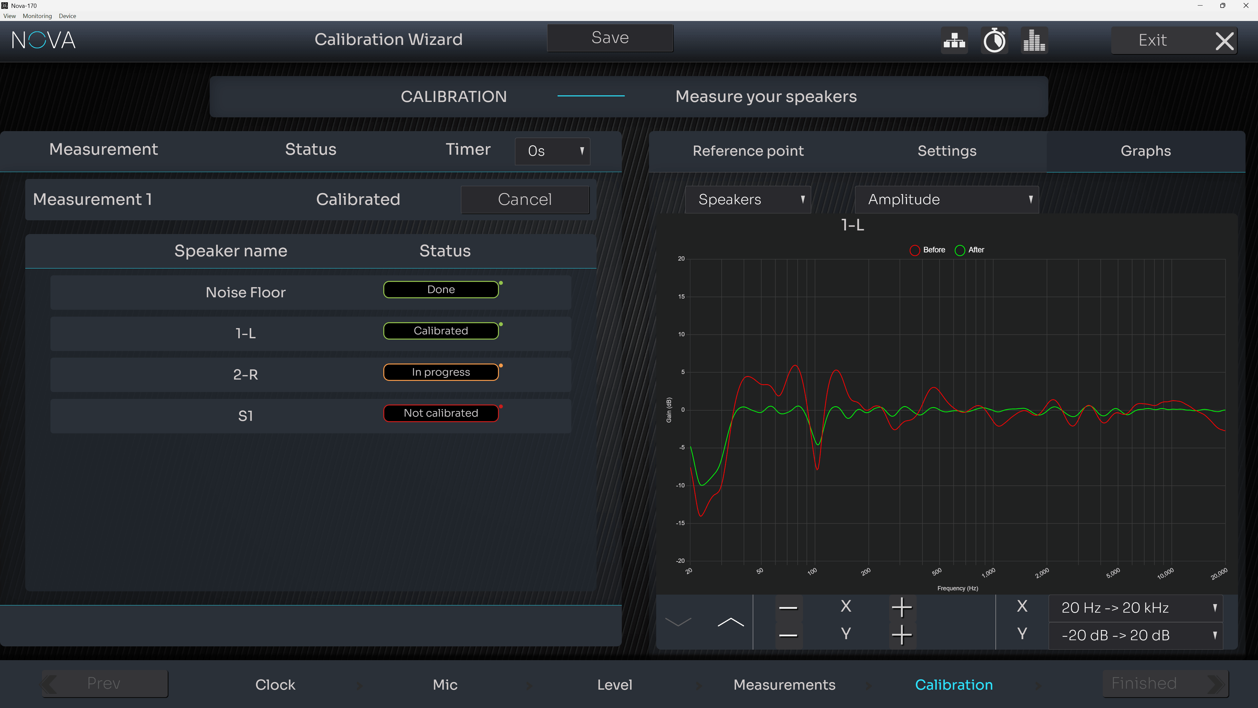This screenshot has height=708, width=1258.
Task: Open the 20 Hz -> 20 kHz range dropdown
Action: (x=1135, y=608)
